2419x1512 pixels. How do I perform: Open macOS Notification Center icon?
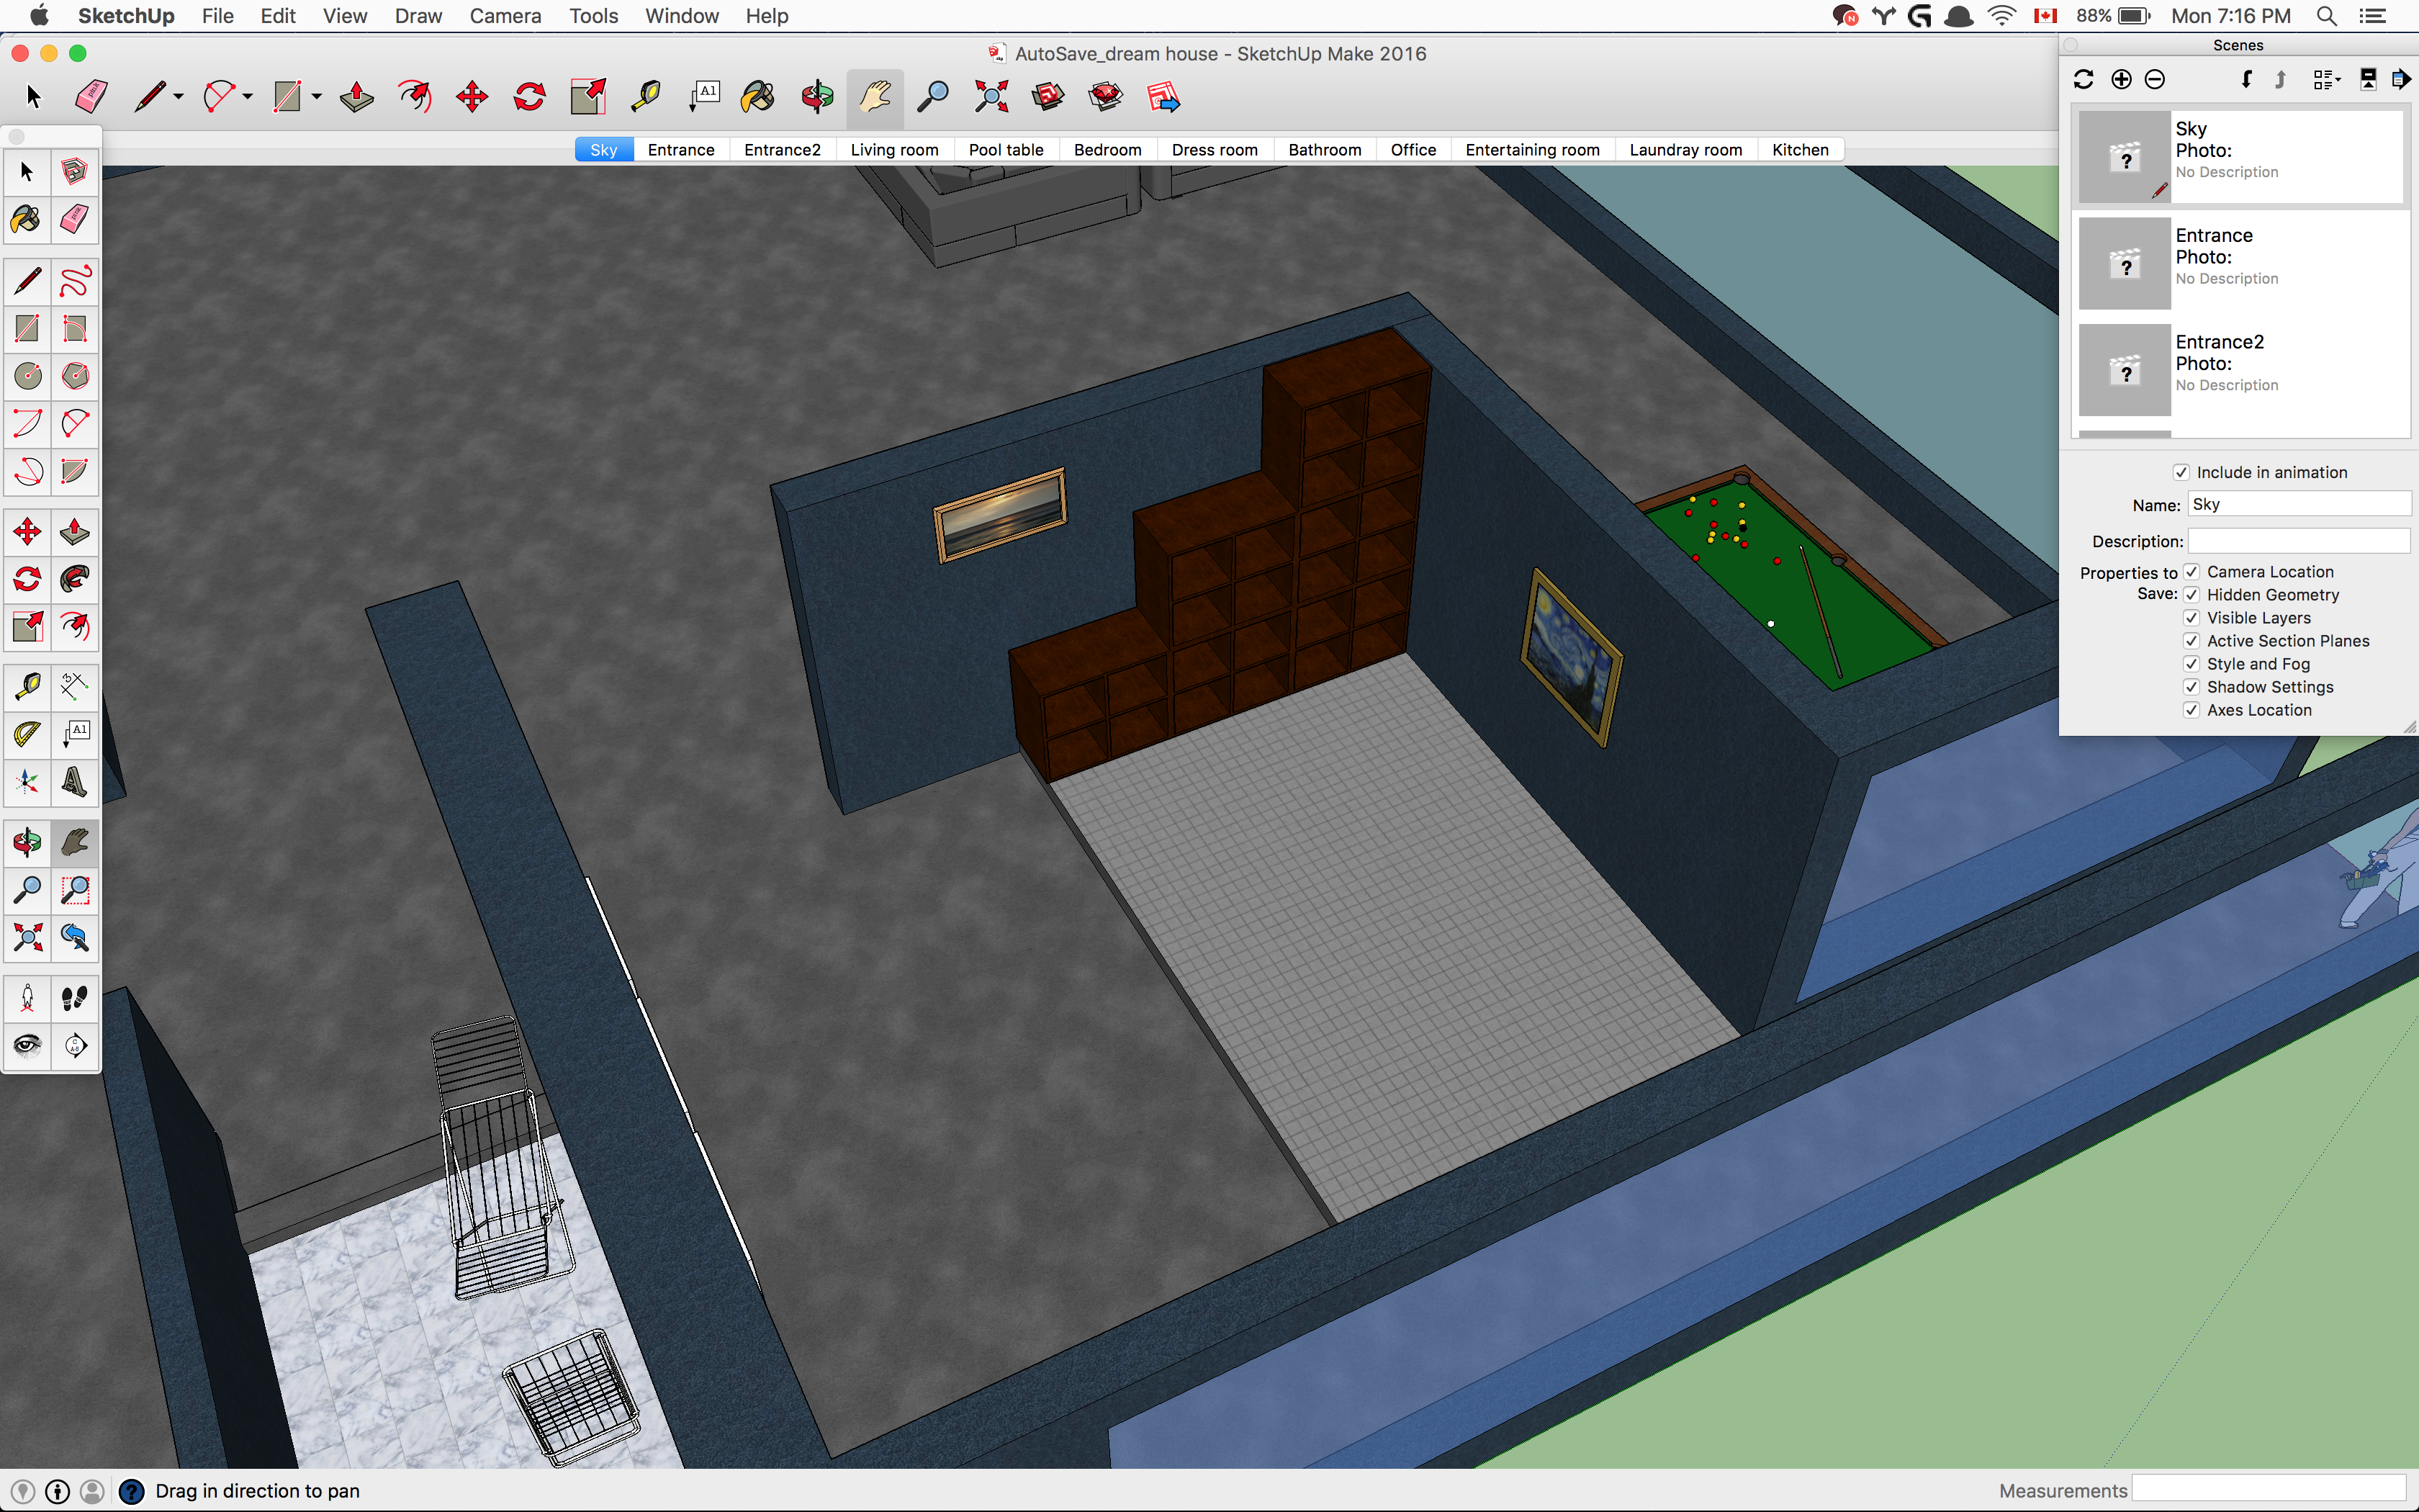pyautogui.click(x=2373, y=16)
